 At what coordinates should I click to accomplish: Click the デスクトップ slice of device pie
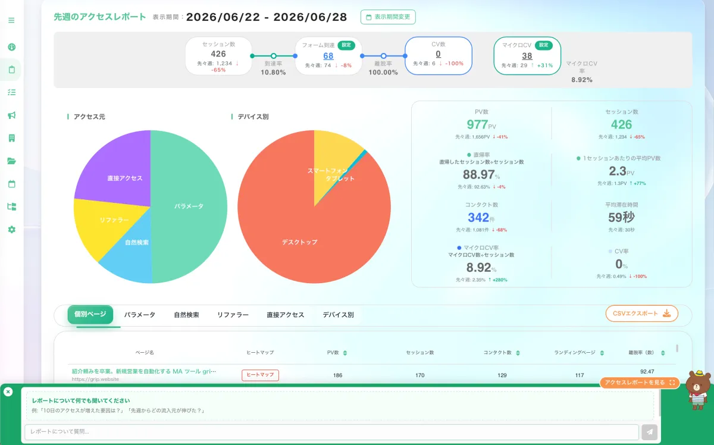(x=299, y=242)
